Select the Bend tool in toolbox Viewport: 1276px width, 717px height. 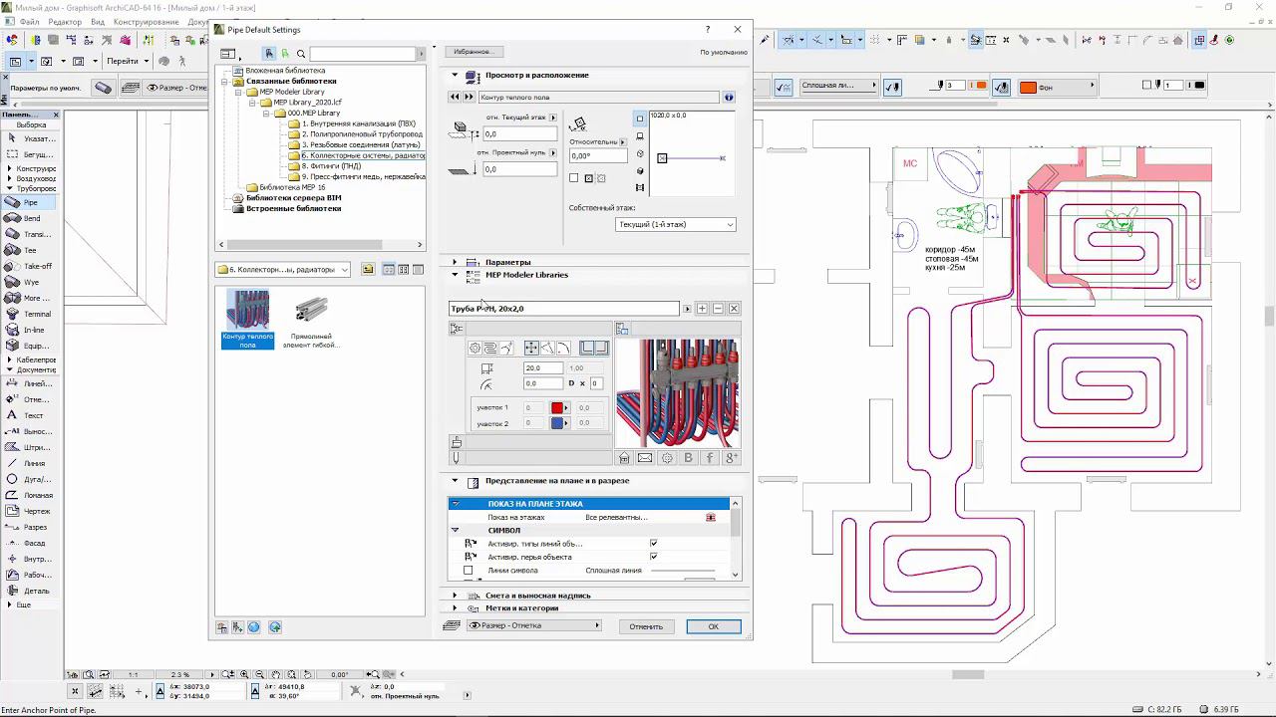[31, 218]
